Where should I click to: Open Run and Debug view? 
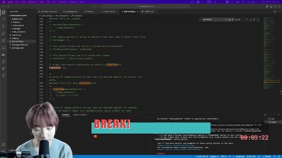point(4,33)
